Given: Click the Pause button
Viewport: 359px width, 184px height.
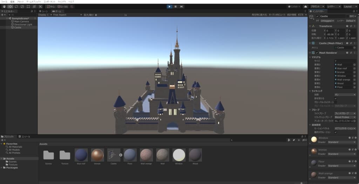Looking at the screenshot, I should pyautogui.click(x=175, y=6).
